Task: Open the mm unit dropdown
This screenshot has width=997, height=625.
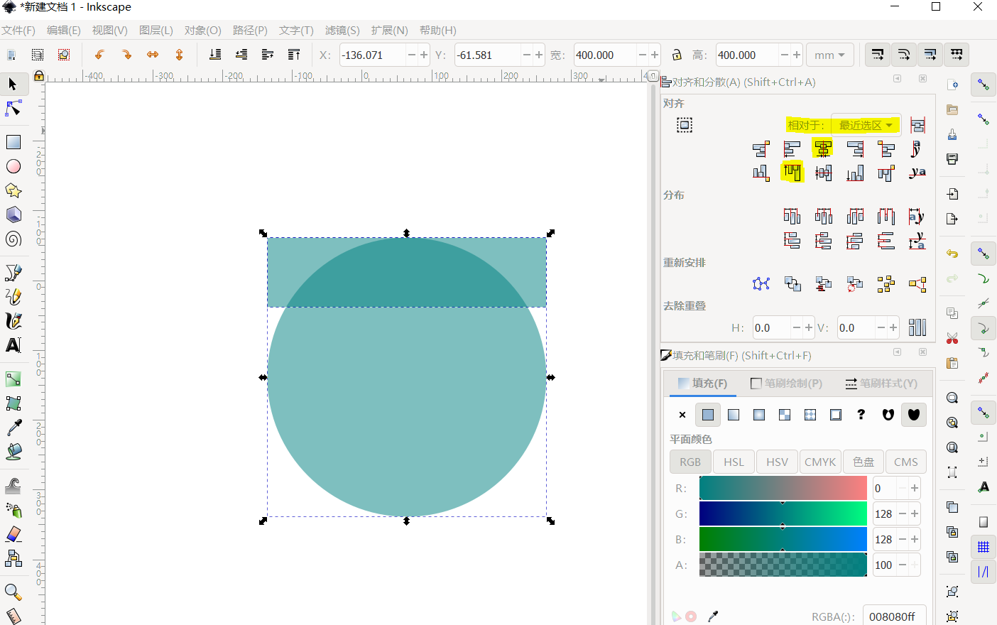Action: pos(829,55)
